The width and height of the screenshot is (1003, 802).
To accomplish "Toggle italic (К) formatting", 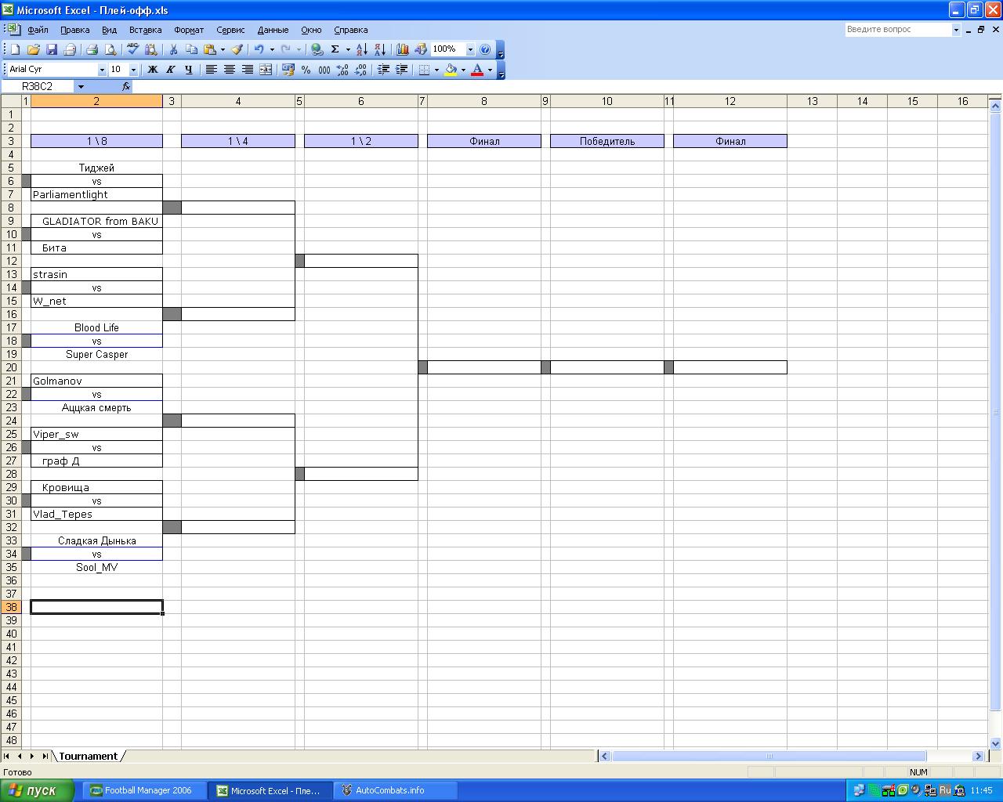I will pyautogui.click(x=170, y=70).
